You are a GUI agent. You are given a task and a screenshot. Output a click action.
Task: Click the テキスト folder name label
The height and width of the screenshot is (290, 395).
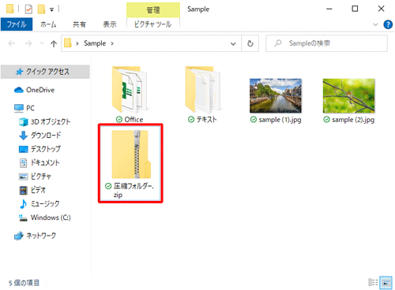[206, 120]
